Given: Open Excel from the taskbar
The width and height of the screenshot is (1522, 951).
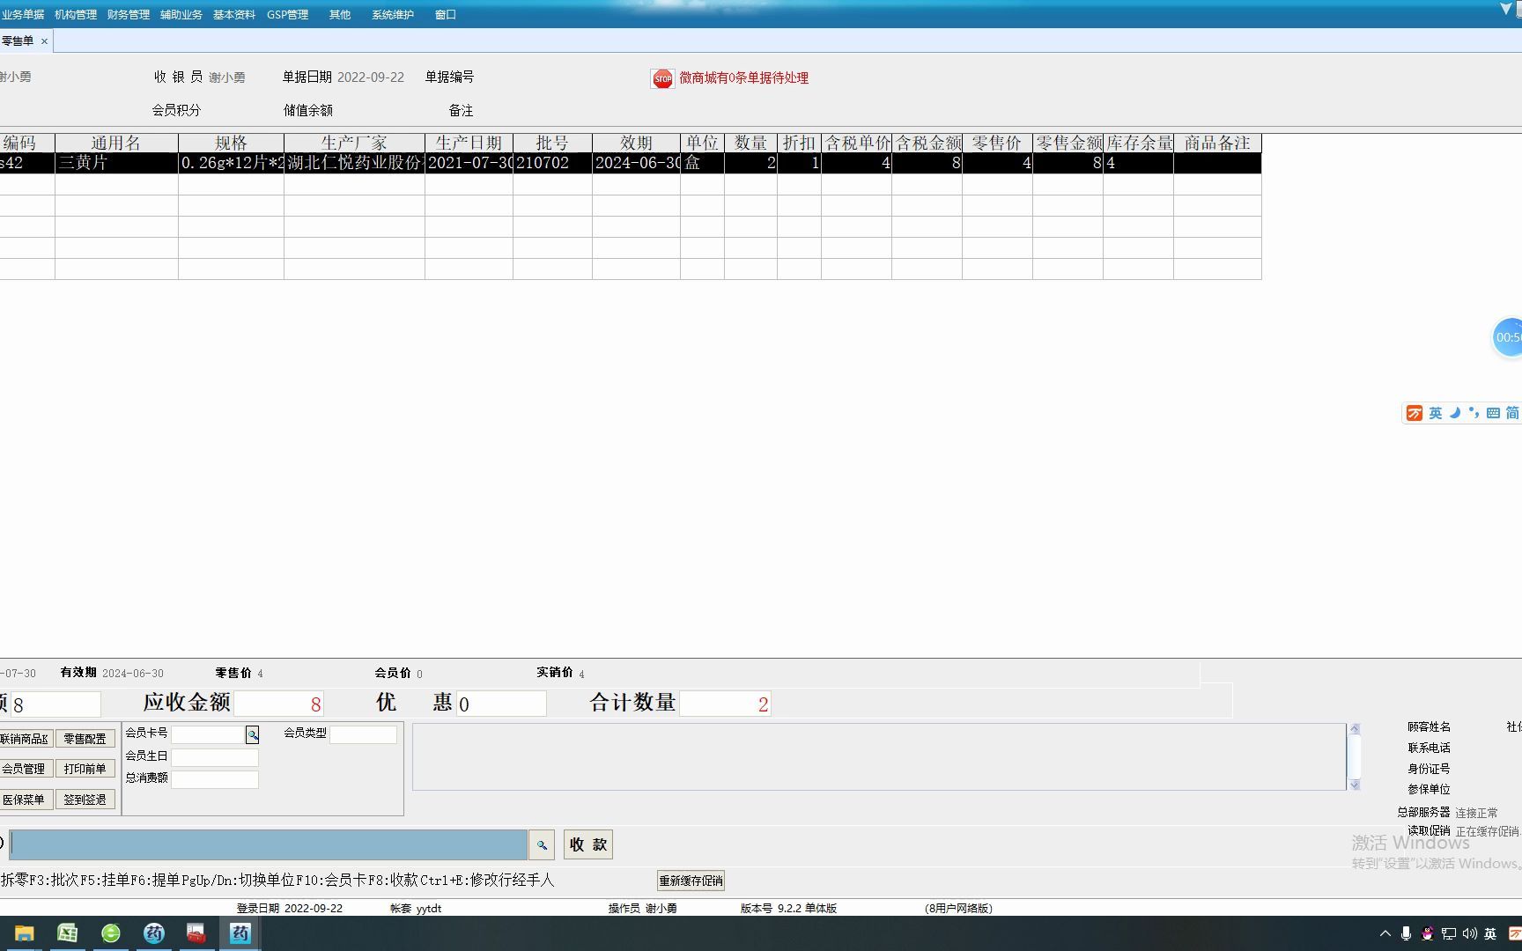Looking at the screenshot, I should click(67, 933).
